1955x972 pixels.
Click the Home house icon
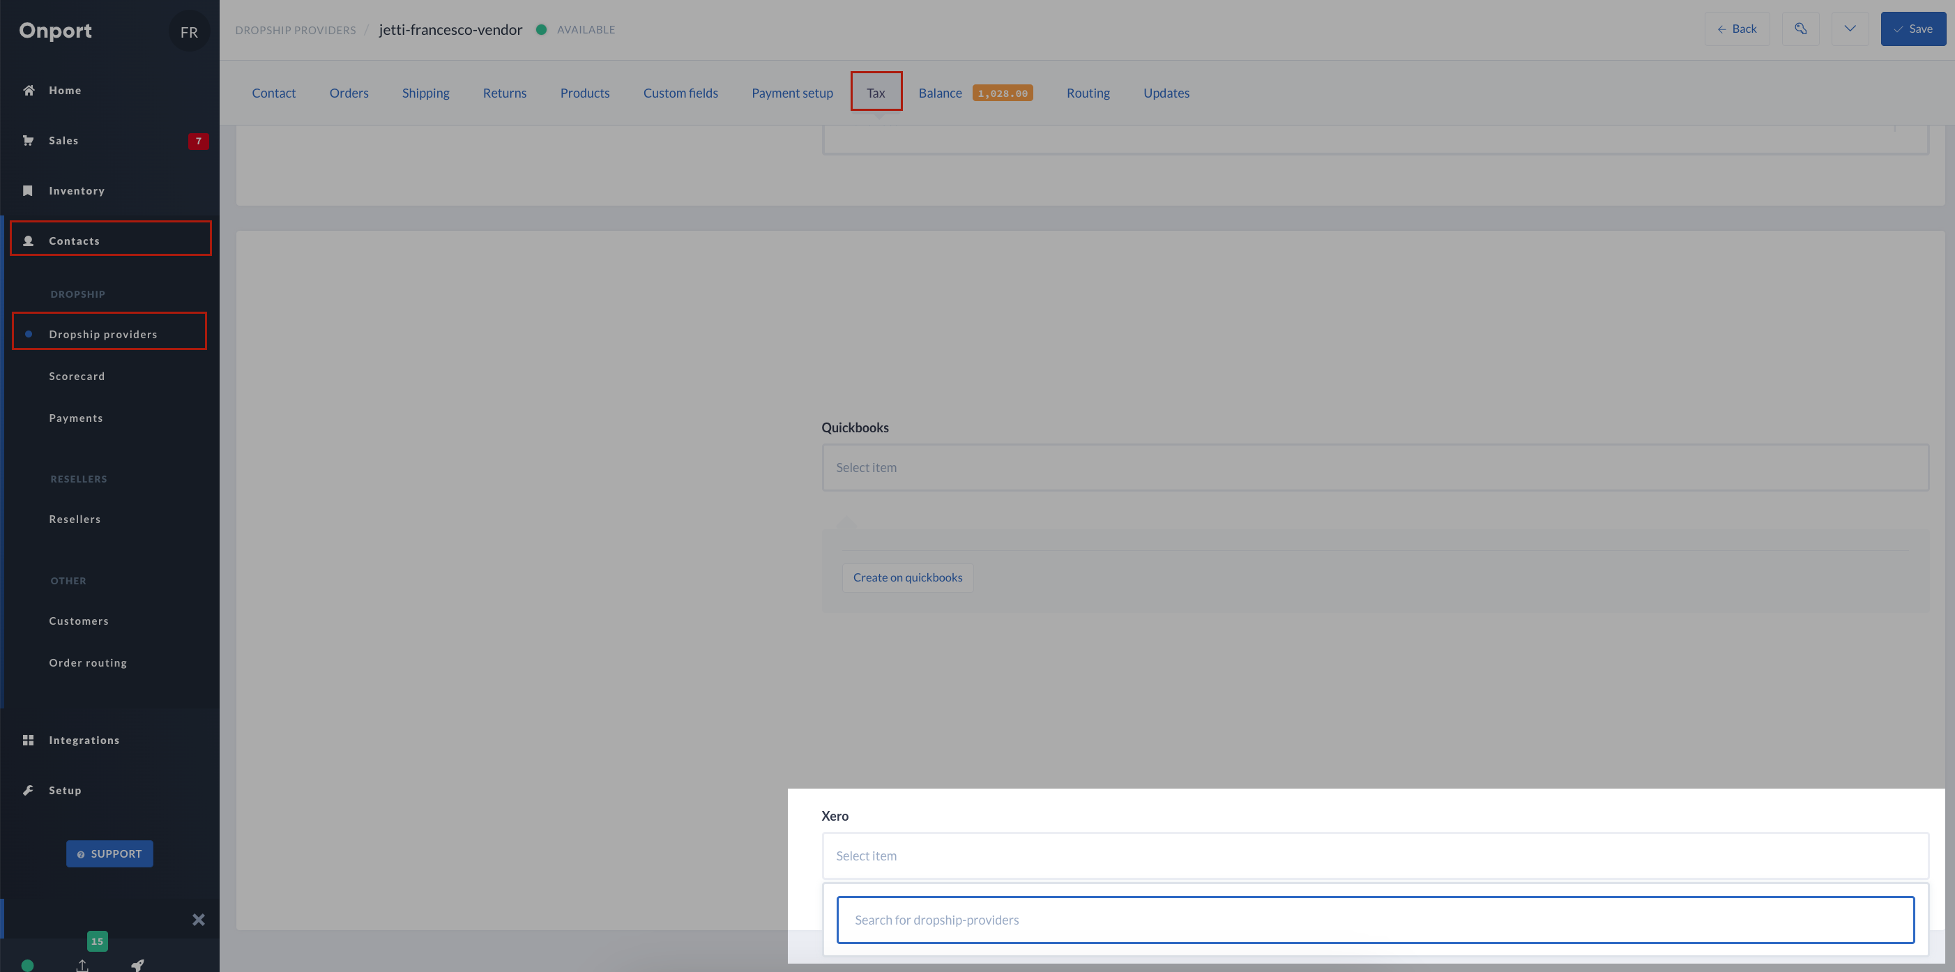pos(29,90)
